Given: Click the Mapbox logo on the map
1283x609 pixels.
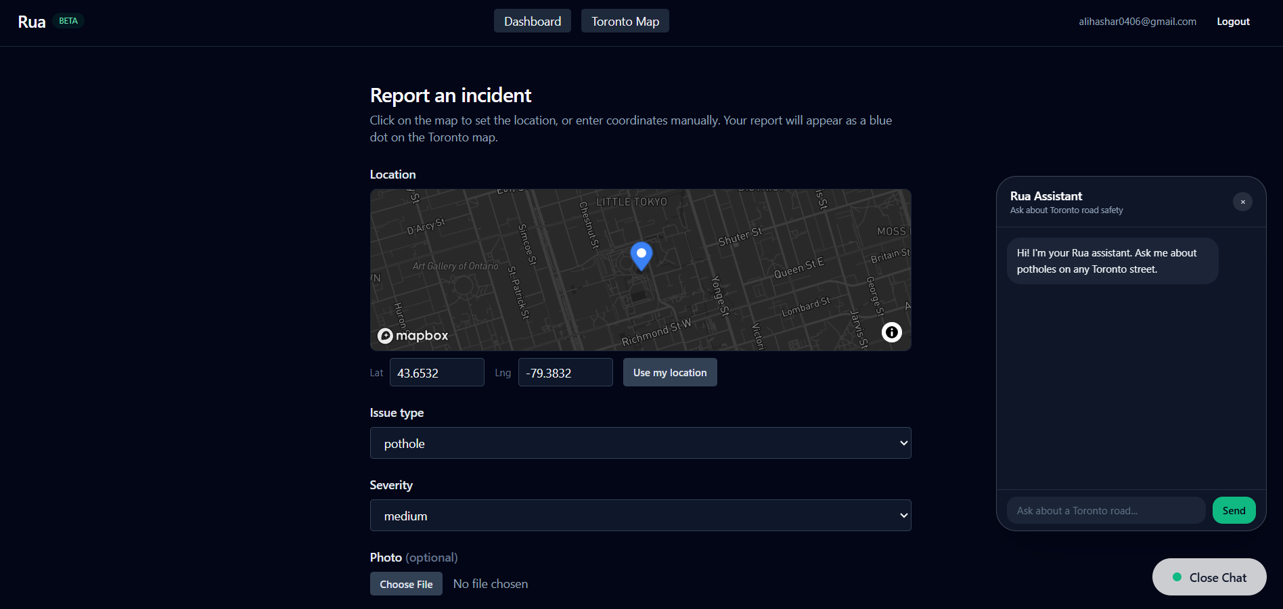Looking at the screenshot, I should (x=413, y=336).
